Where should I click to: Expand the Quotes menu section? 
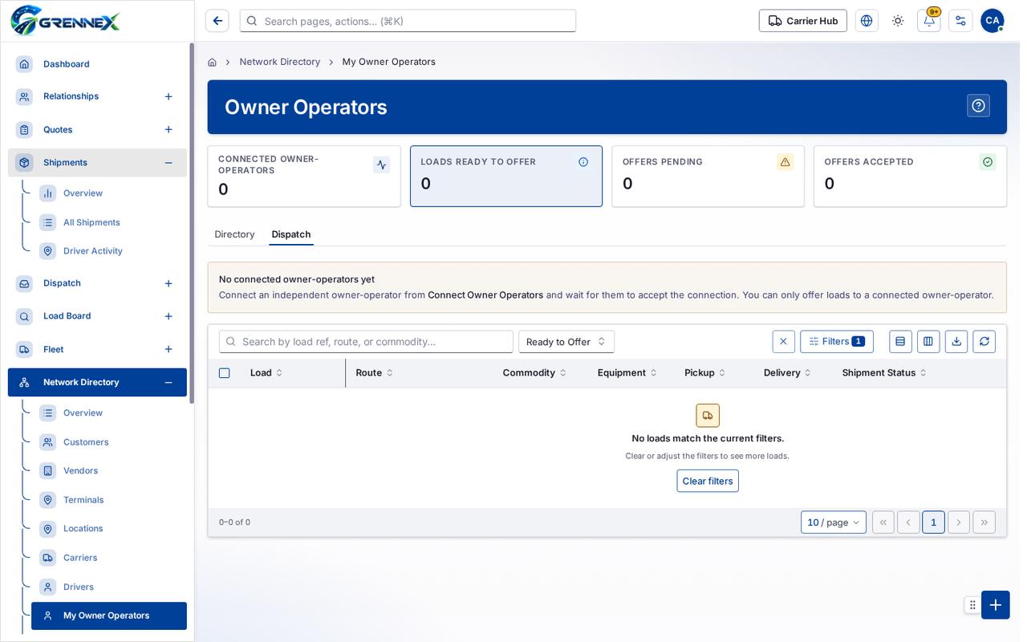[168, 130]
